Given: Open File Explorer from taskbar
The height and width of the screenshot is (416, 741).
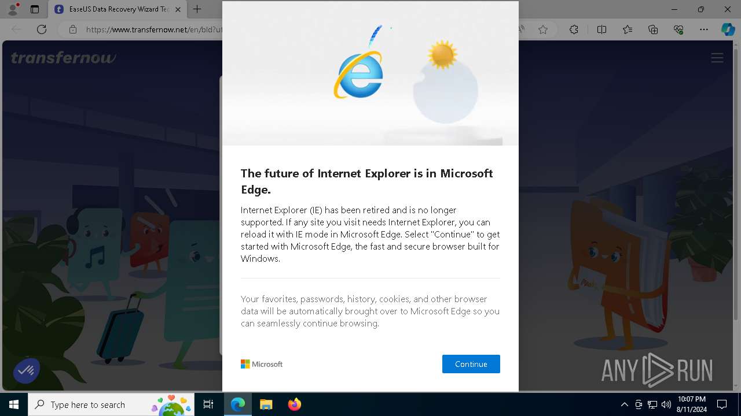Looking at the screenshot, I should pyautogui.click(x=266, y=404).
